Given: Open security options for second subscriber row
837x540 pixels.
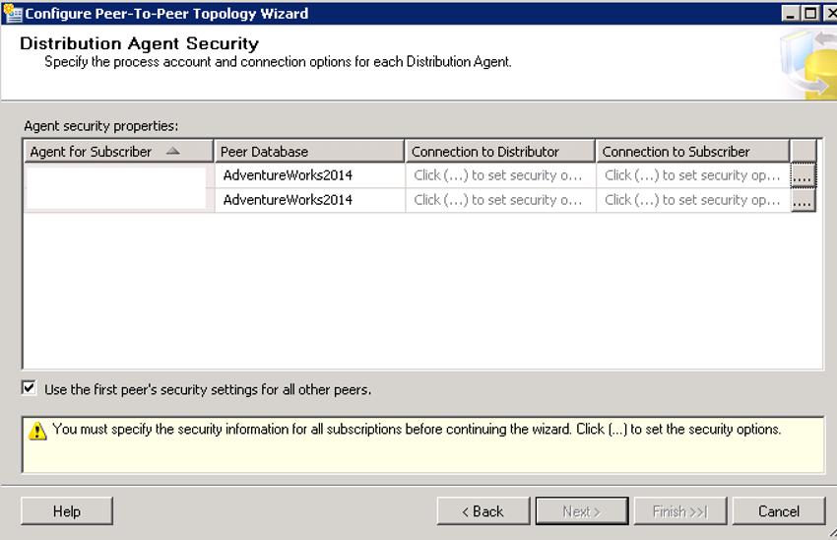Looking at the screenshot, I should tap(803, 200).
